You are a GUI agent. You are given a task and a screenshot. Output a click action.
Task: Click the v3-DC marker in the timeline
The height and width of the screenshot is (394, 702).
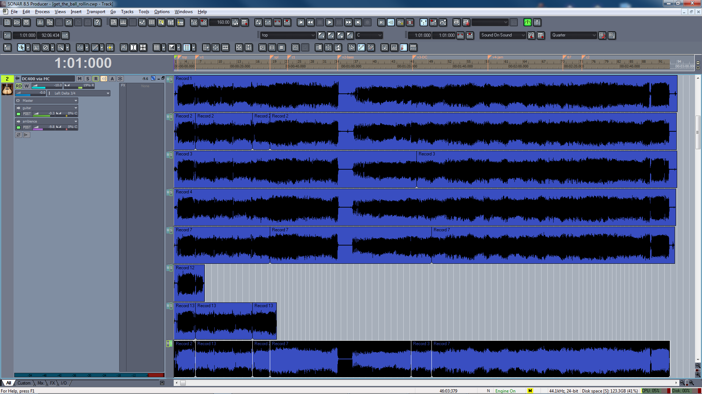point(420,57)
